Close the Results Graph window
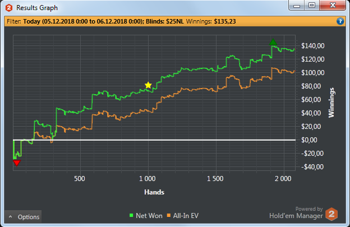 333,6
